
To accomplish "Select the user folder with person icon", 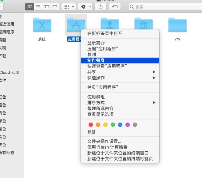I will (x=110, y=23).
